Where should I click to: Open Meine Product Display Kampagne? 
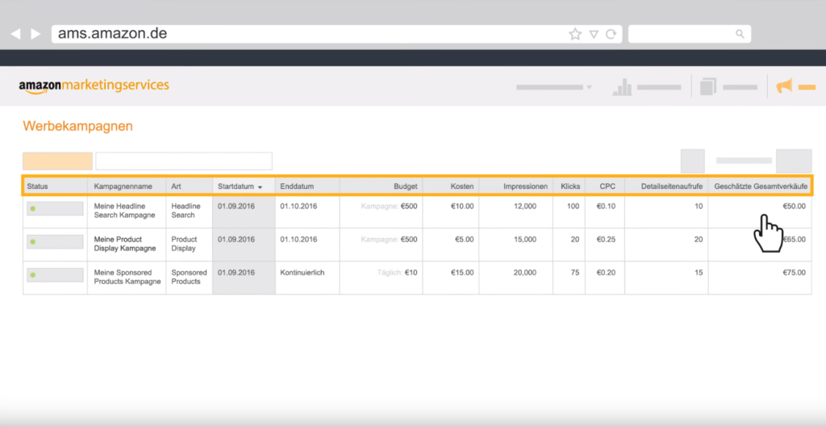pos(125,244)
